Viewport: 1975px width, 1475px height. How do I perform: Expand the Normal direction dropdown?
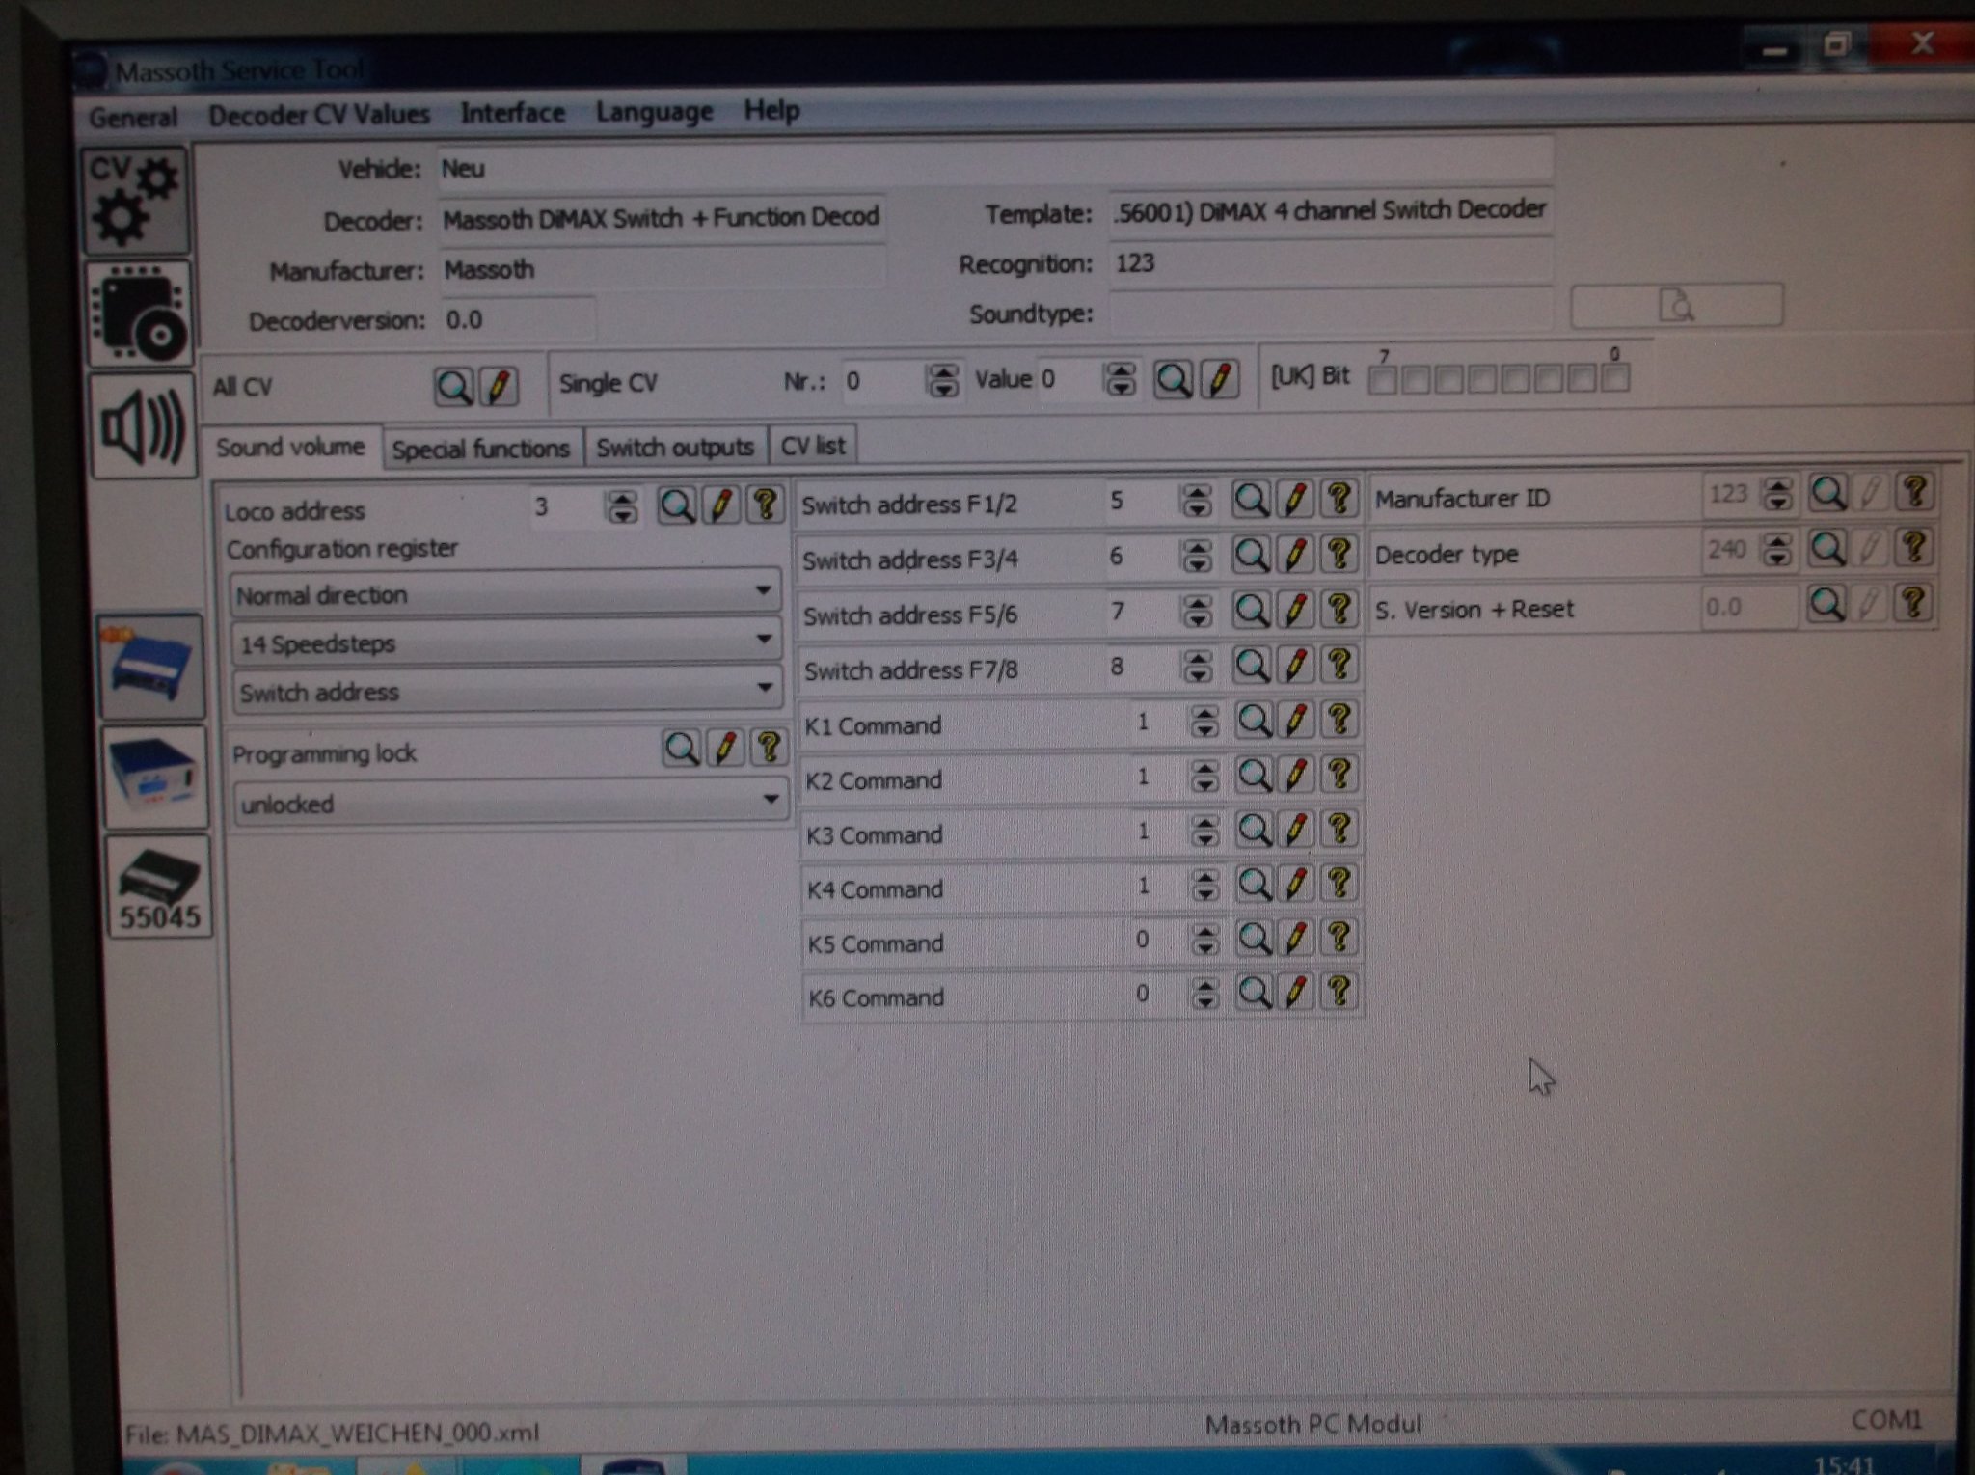tap(763, 590)
